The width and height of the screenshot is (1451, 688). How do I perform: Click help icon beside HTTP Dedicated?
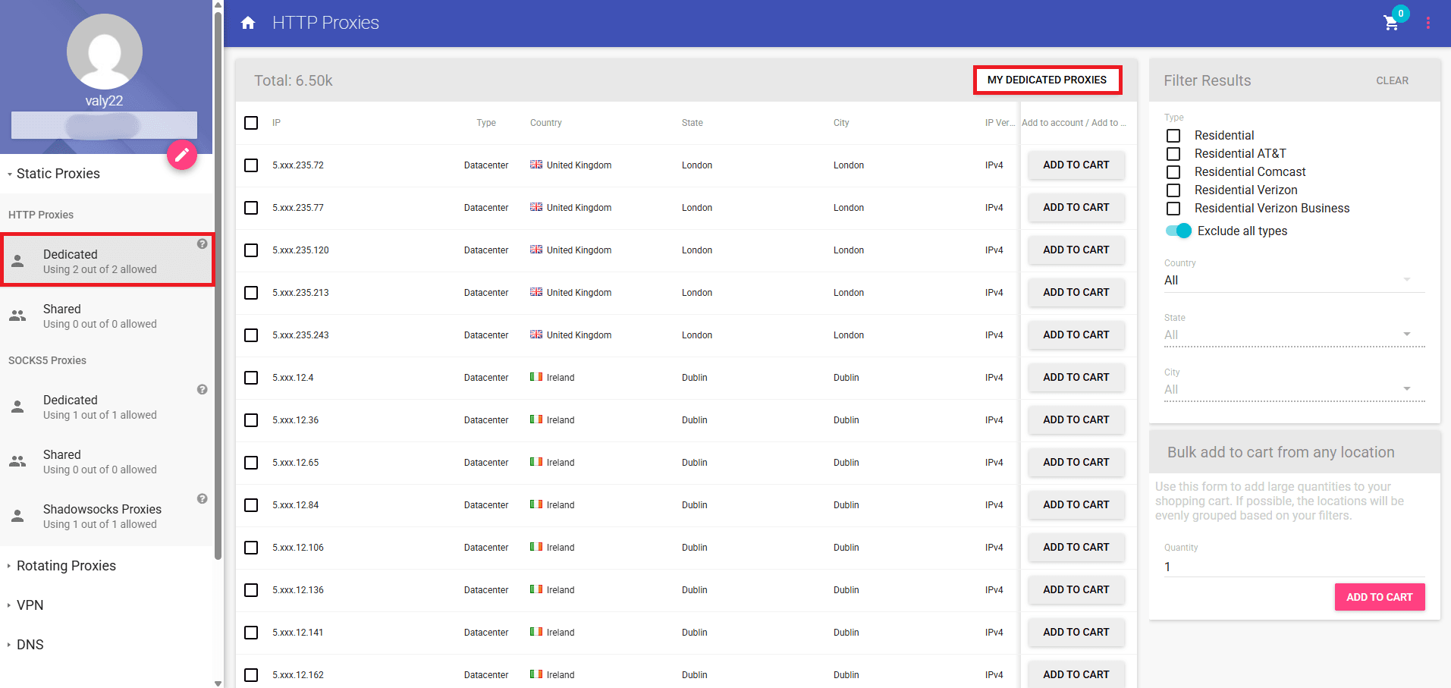203,244
